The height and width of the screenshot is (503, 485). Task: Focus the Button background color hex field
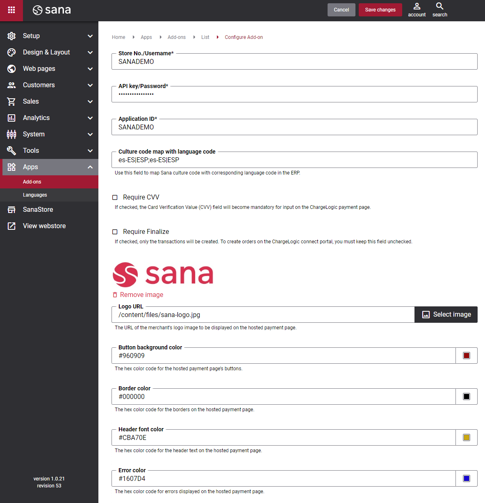pyautogui.click(x=284, y=356)
